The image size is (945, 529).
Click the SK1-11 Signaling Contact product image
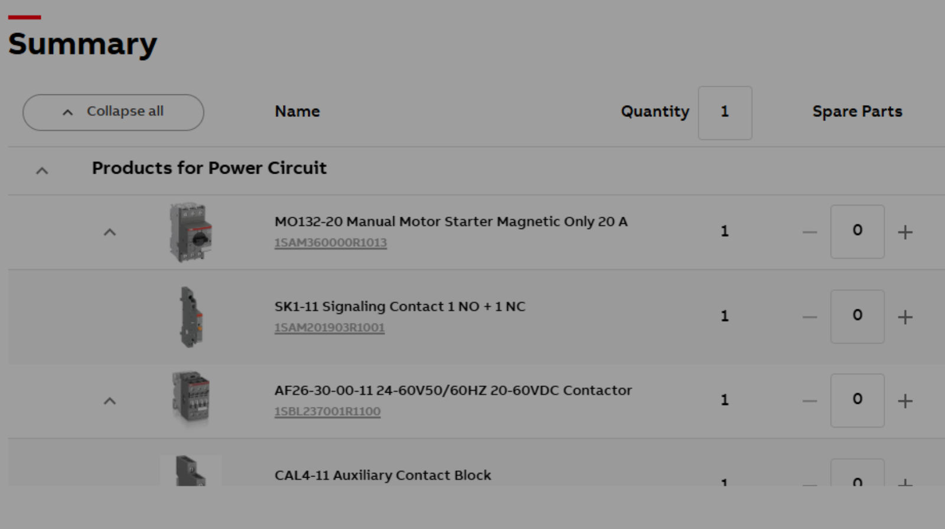190,317
